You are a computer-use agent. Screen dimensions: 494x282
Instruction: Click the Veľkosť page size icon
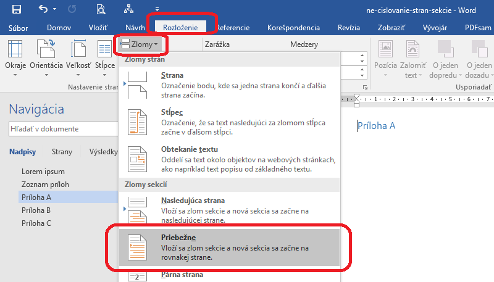click(78, 51)
